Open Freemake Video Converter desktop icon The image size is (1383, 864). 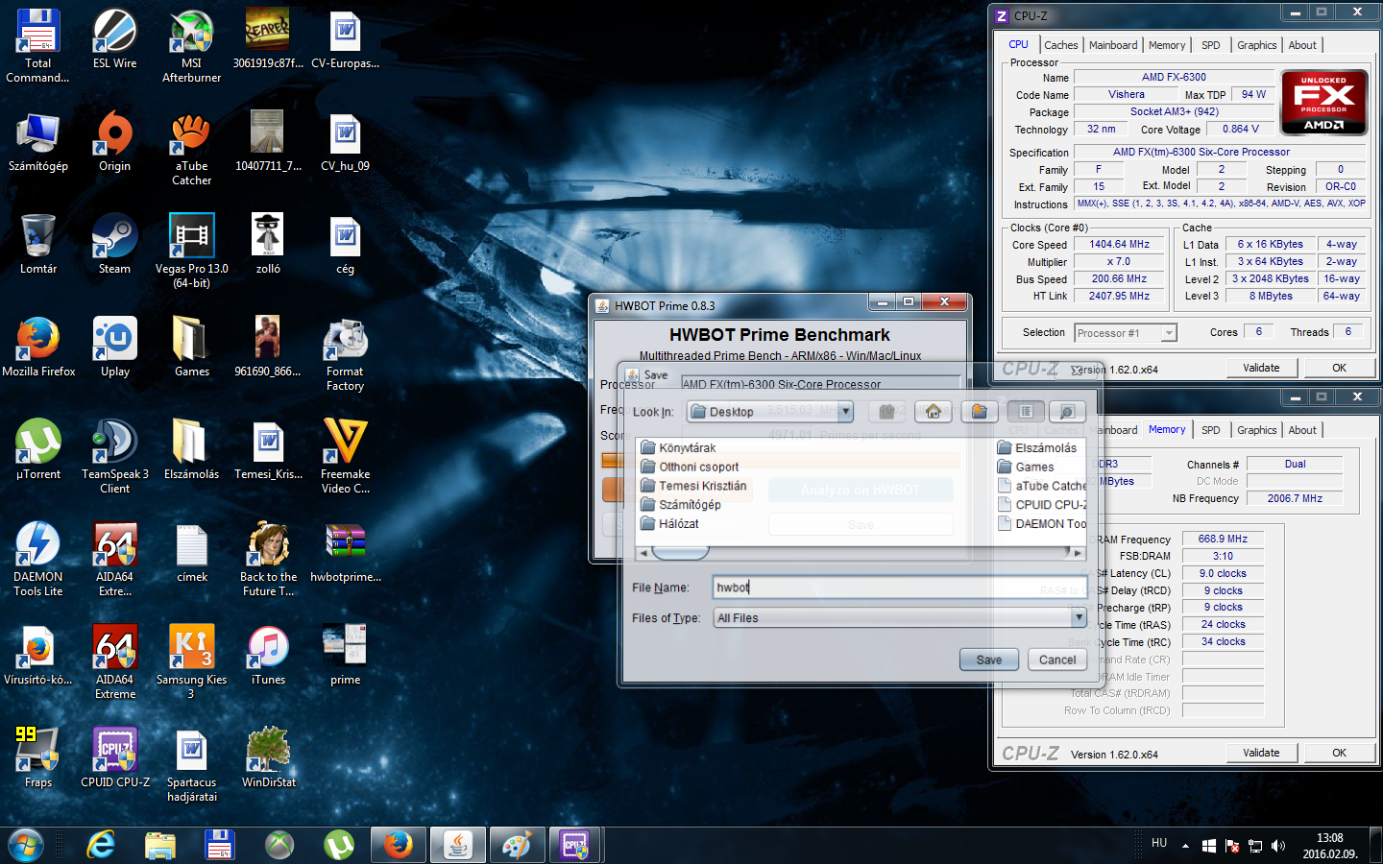[x=346, y=457]
